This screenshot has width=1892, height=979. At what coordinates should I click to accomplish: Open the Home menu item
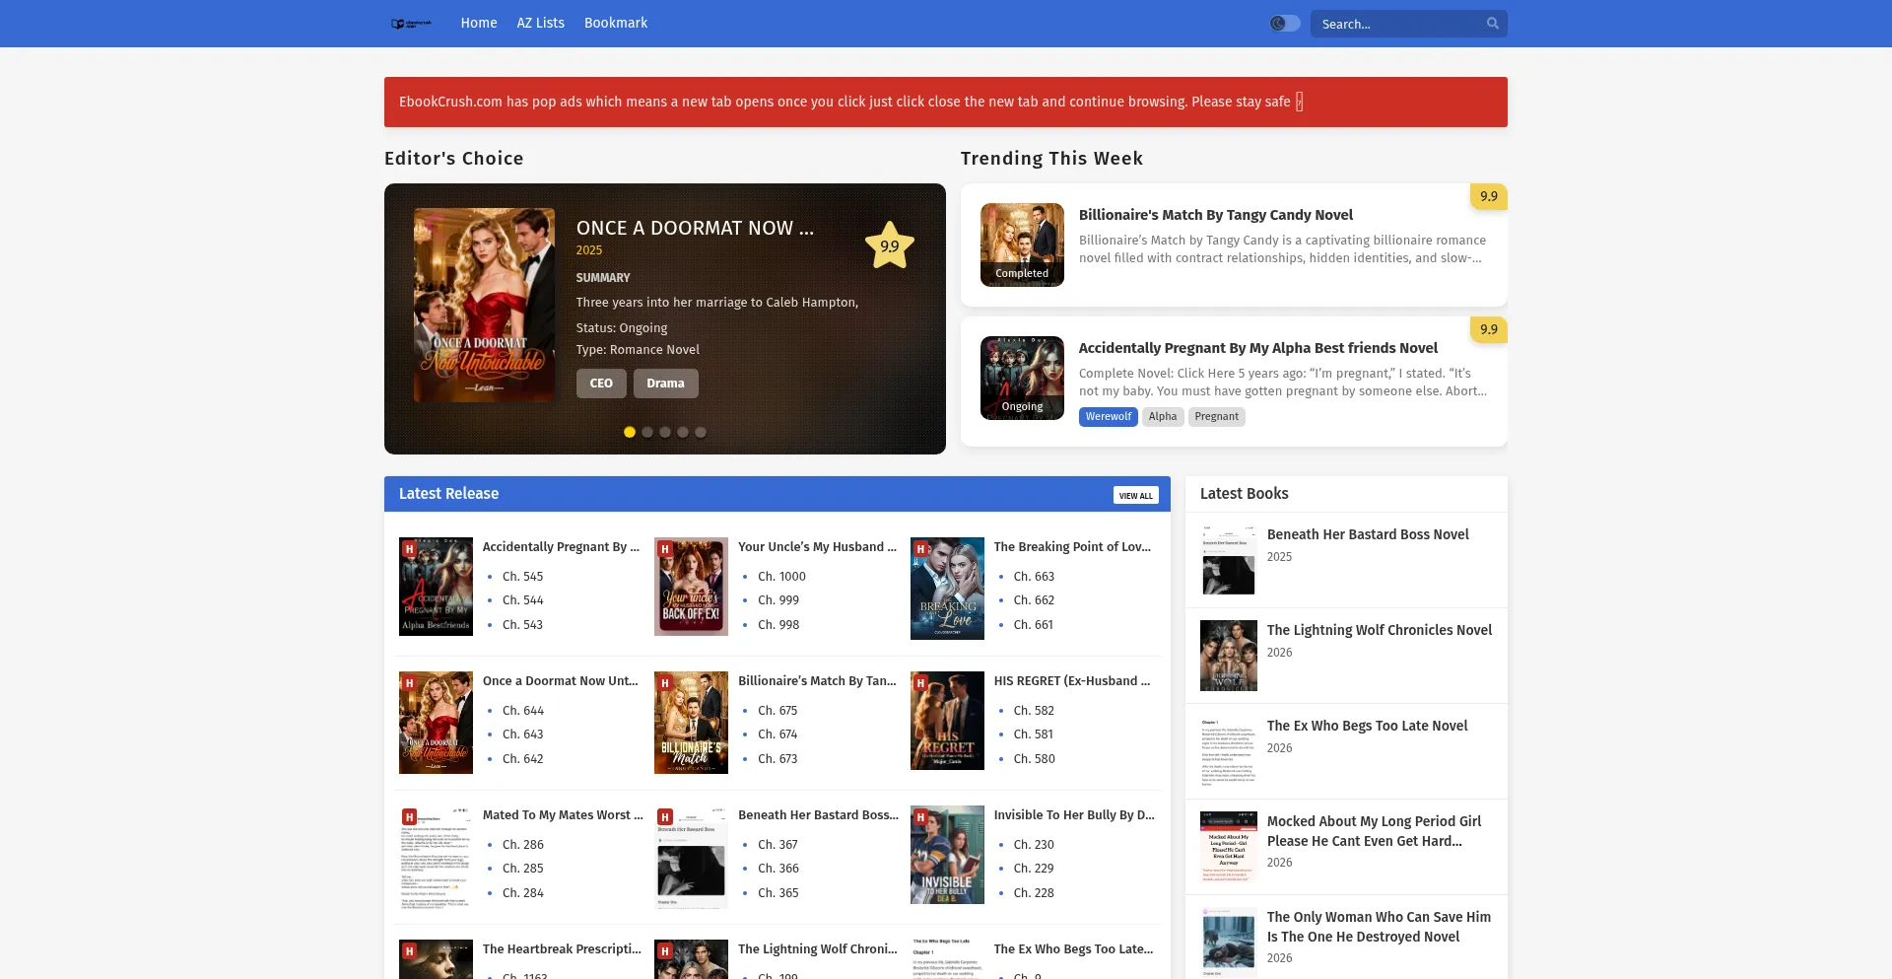tap(479, 23)
